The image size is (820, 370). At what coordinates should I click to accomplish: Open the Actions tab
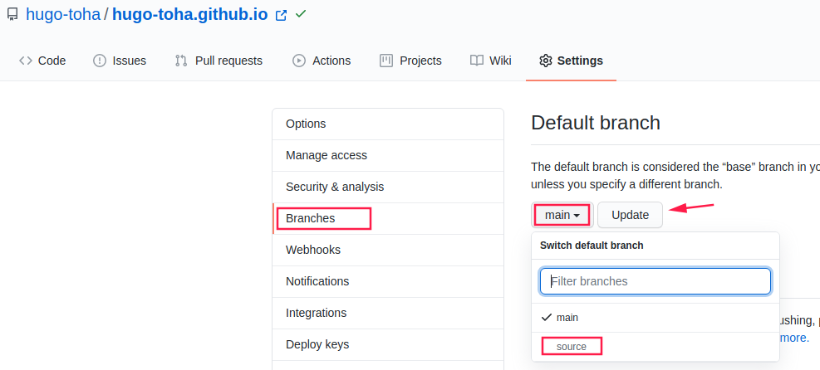click(322, 61)
